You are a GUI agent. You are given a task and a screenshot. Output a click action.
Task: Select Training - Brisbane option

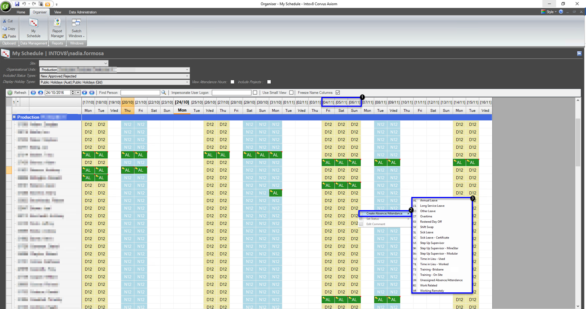point(432,269)
